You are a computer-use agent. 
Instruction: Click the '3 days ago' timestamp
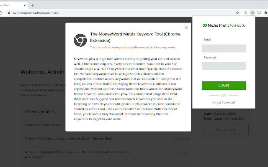point(181,139)
